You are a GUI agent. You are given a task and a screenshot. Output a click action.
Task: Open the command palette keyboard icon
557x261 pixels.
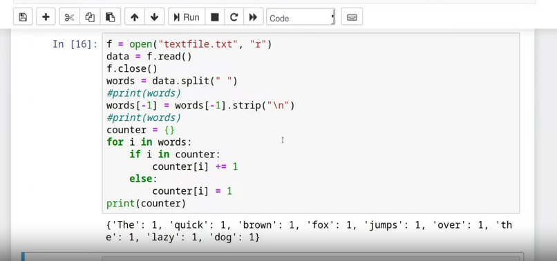point(352,17)
